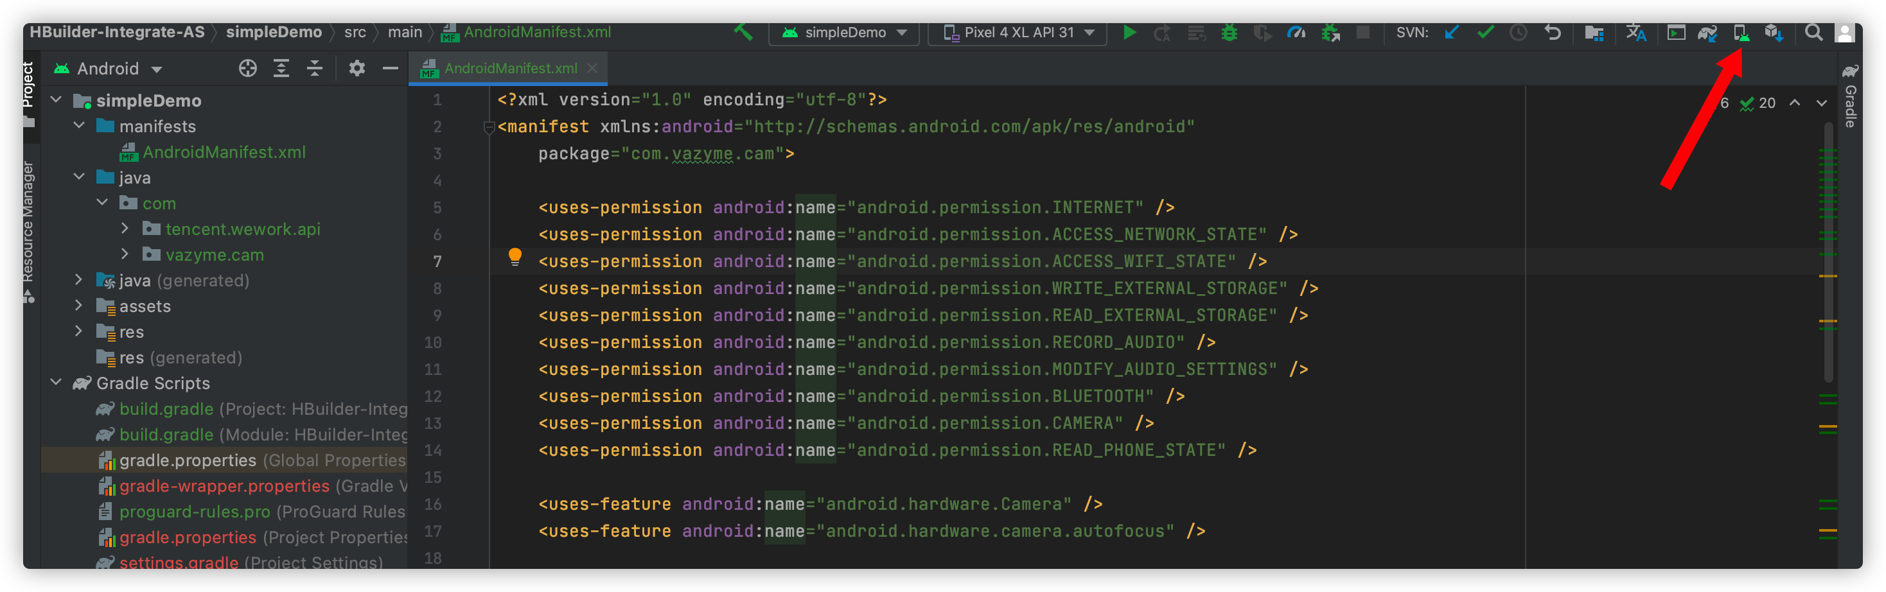Select the AndroidManifest.xml editor tab
Image resolution: width=1886 pixels, height=592 pixels.
point(509,69)
